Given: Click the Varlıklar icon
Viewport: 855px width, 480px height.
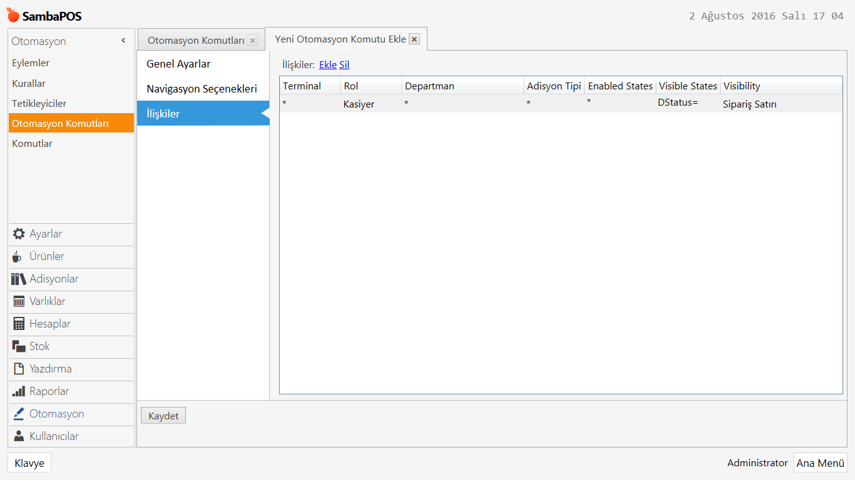Looking at the screenshot, I should click(x=19, y=301).
